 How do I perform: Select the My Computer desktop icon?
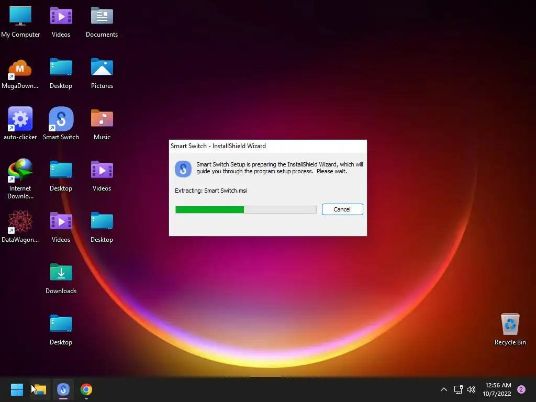click(20, 22)
